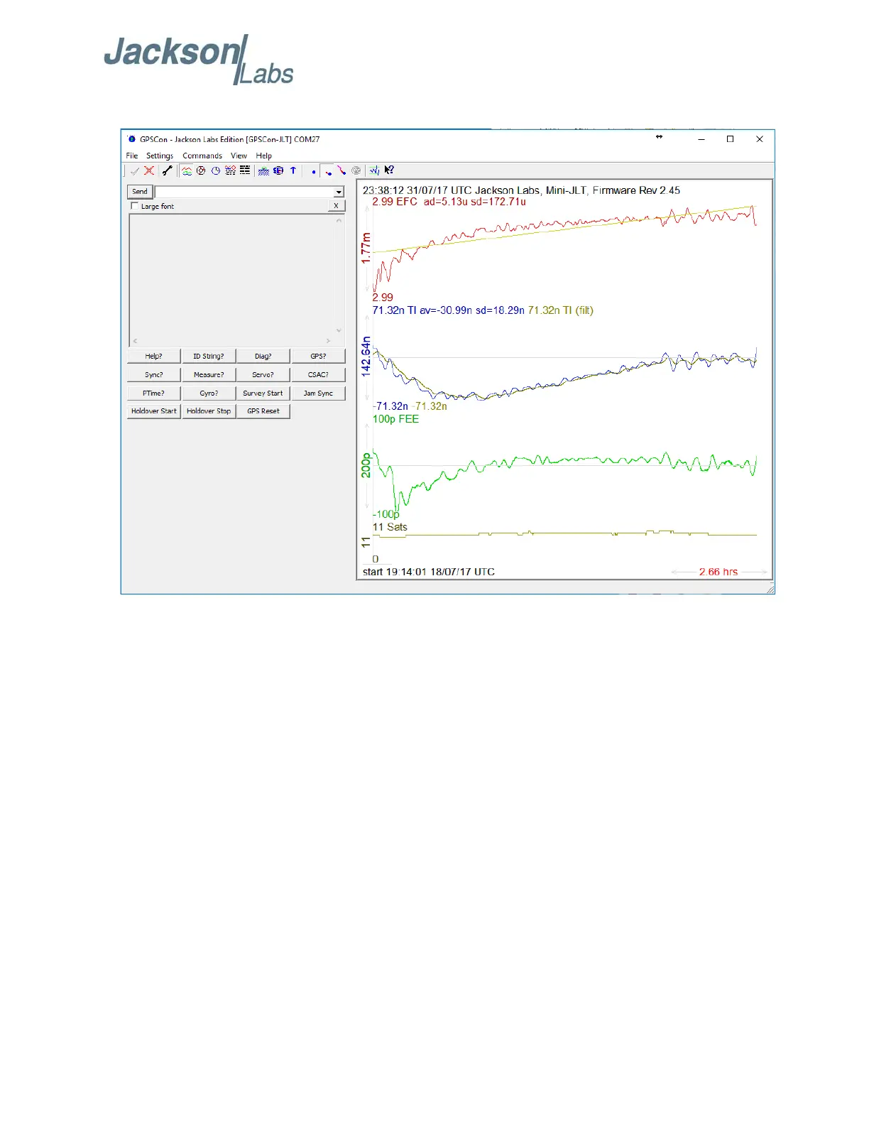
Task: Click the CSAC? button
Action: 318,375
